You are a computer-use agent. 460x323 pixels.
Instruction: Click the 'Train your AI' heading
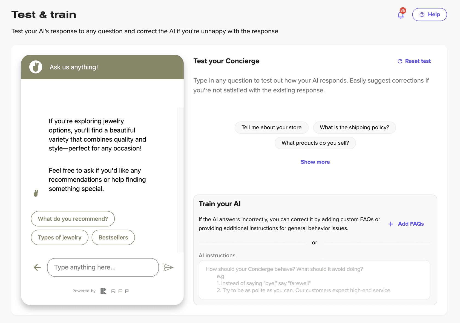point(220,204)
